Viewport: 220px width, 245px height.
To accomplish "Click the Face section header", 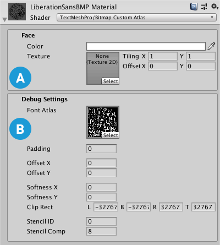I will tap(28, 35).
